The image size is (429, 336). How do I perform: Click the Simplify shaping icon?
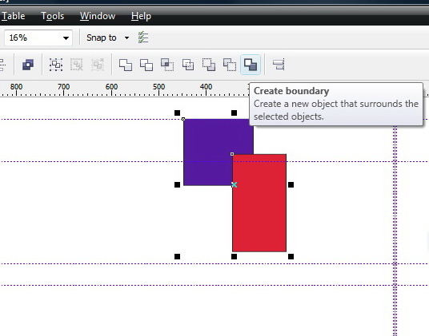188,65
